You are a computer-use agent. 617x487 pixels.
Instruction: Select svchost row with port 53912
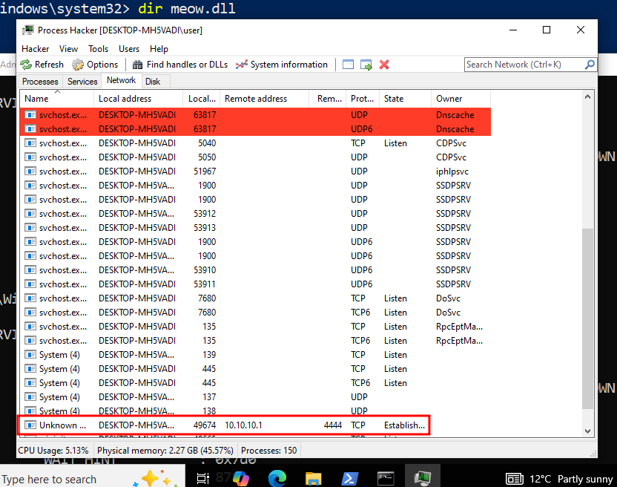point(255,214)
